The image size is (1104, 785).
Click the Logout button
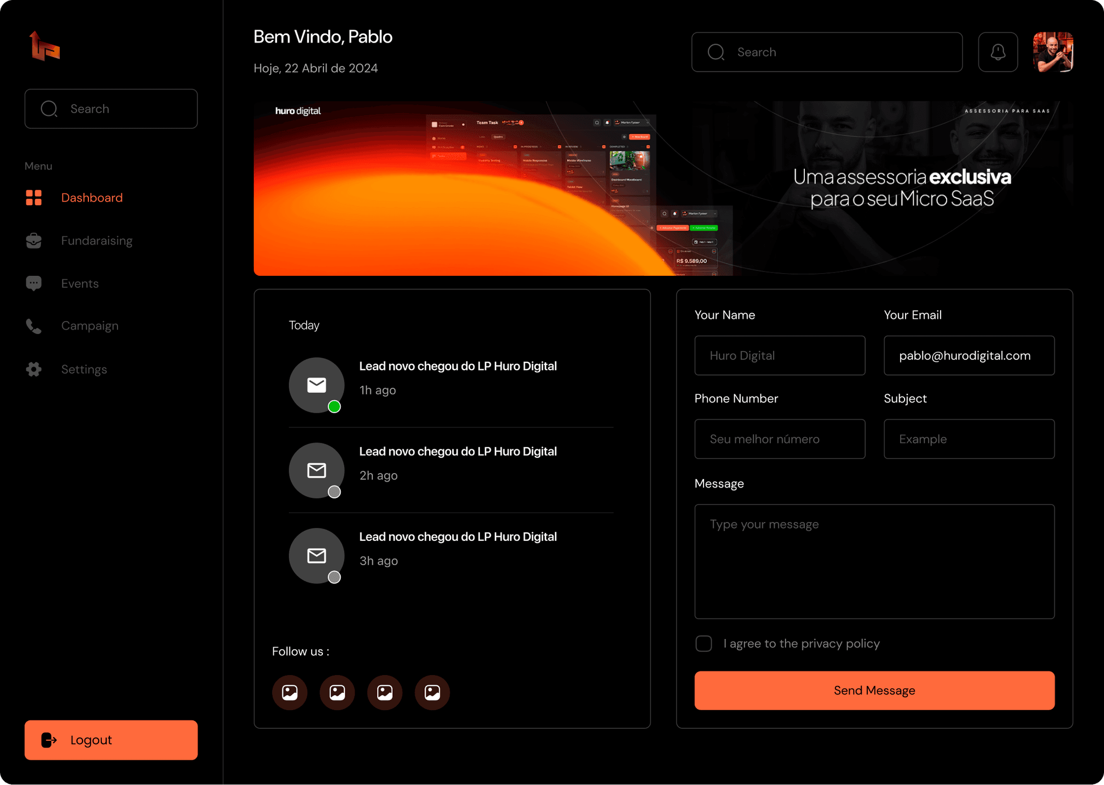(x=111, y=740)
